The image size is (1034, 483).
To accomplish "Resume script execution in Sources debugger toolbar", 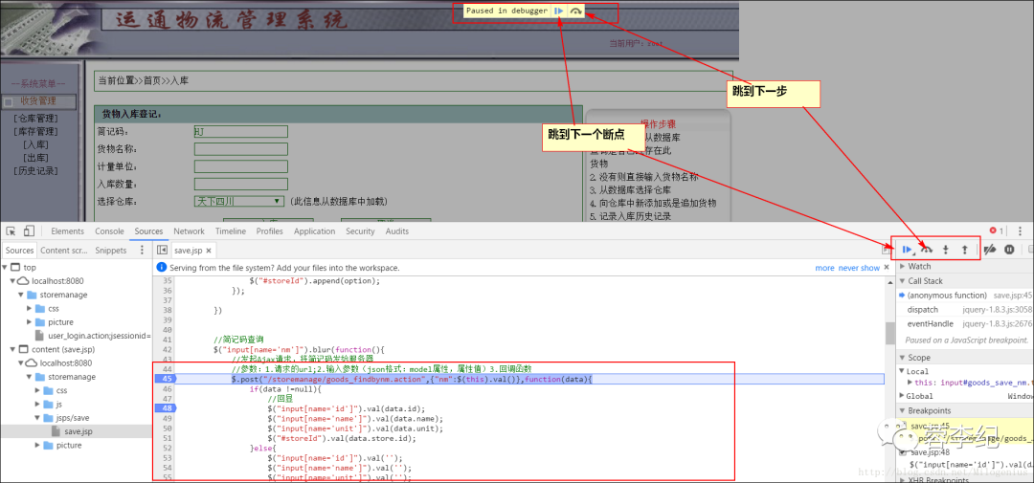I will 908,249.
